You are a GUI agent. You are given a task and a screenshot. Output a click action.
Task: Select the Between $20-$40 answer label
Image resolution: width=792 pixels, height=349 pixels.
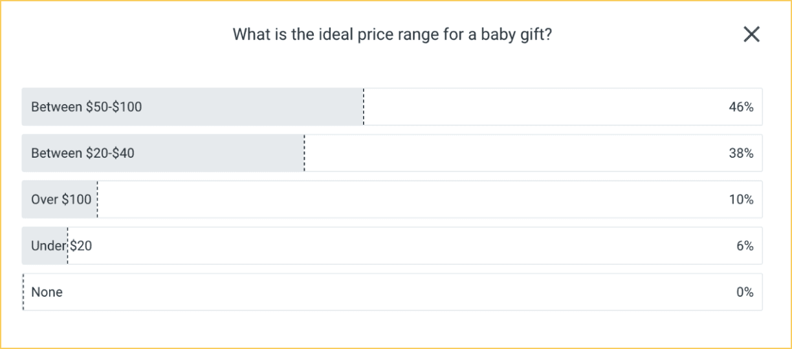83,153
